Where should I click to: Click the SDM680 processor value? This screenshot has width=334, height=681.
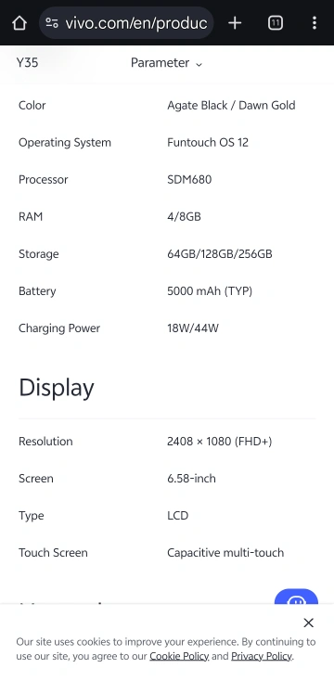pos(189,180)
